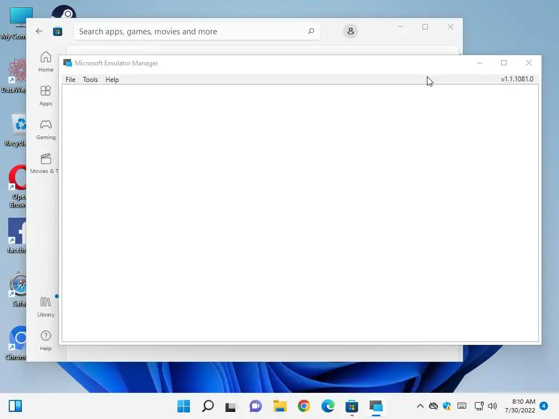Minimize the Microsoft Store window
559x419 pixels.
tap(400, 27)
